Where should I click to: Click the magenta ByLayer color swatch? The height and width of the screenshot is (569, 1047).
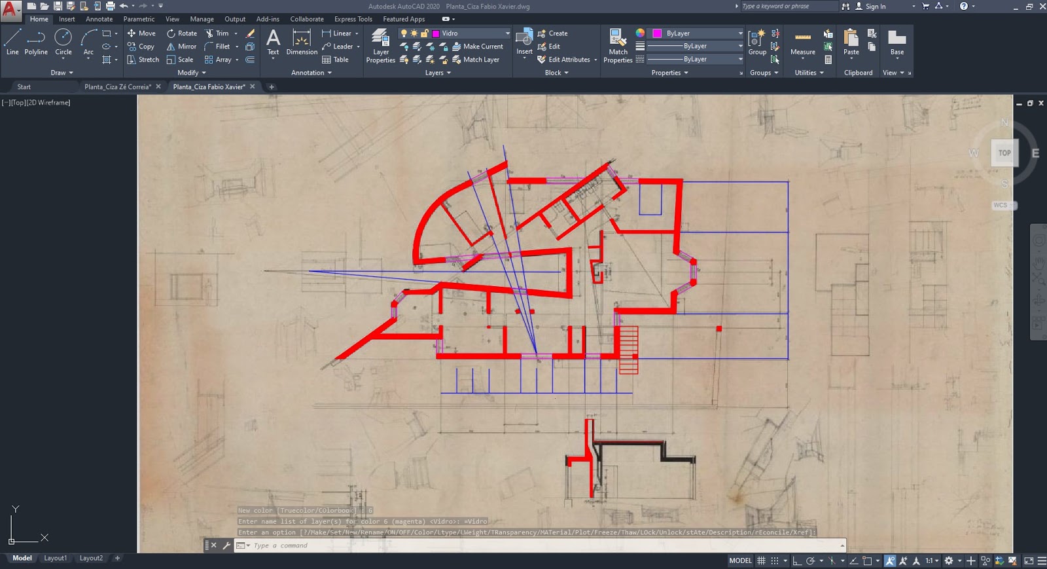coord(657,33)
